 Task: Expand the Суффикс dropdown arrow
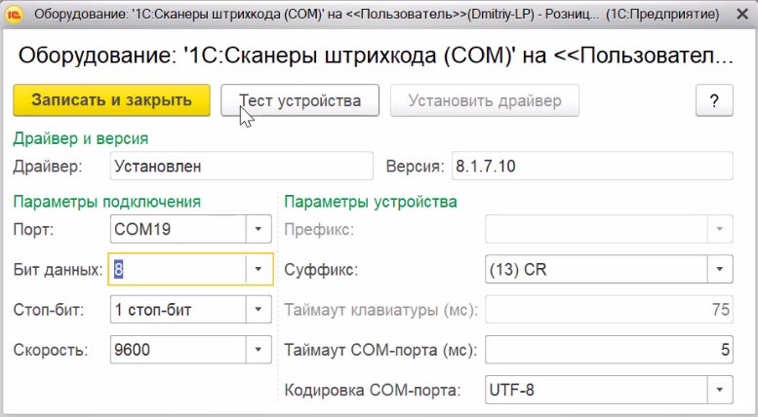[719, 269]
